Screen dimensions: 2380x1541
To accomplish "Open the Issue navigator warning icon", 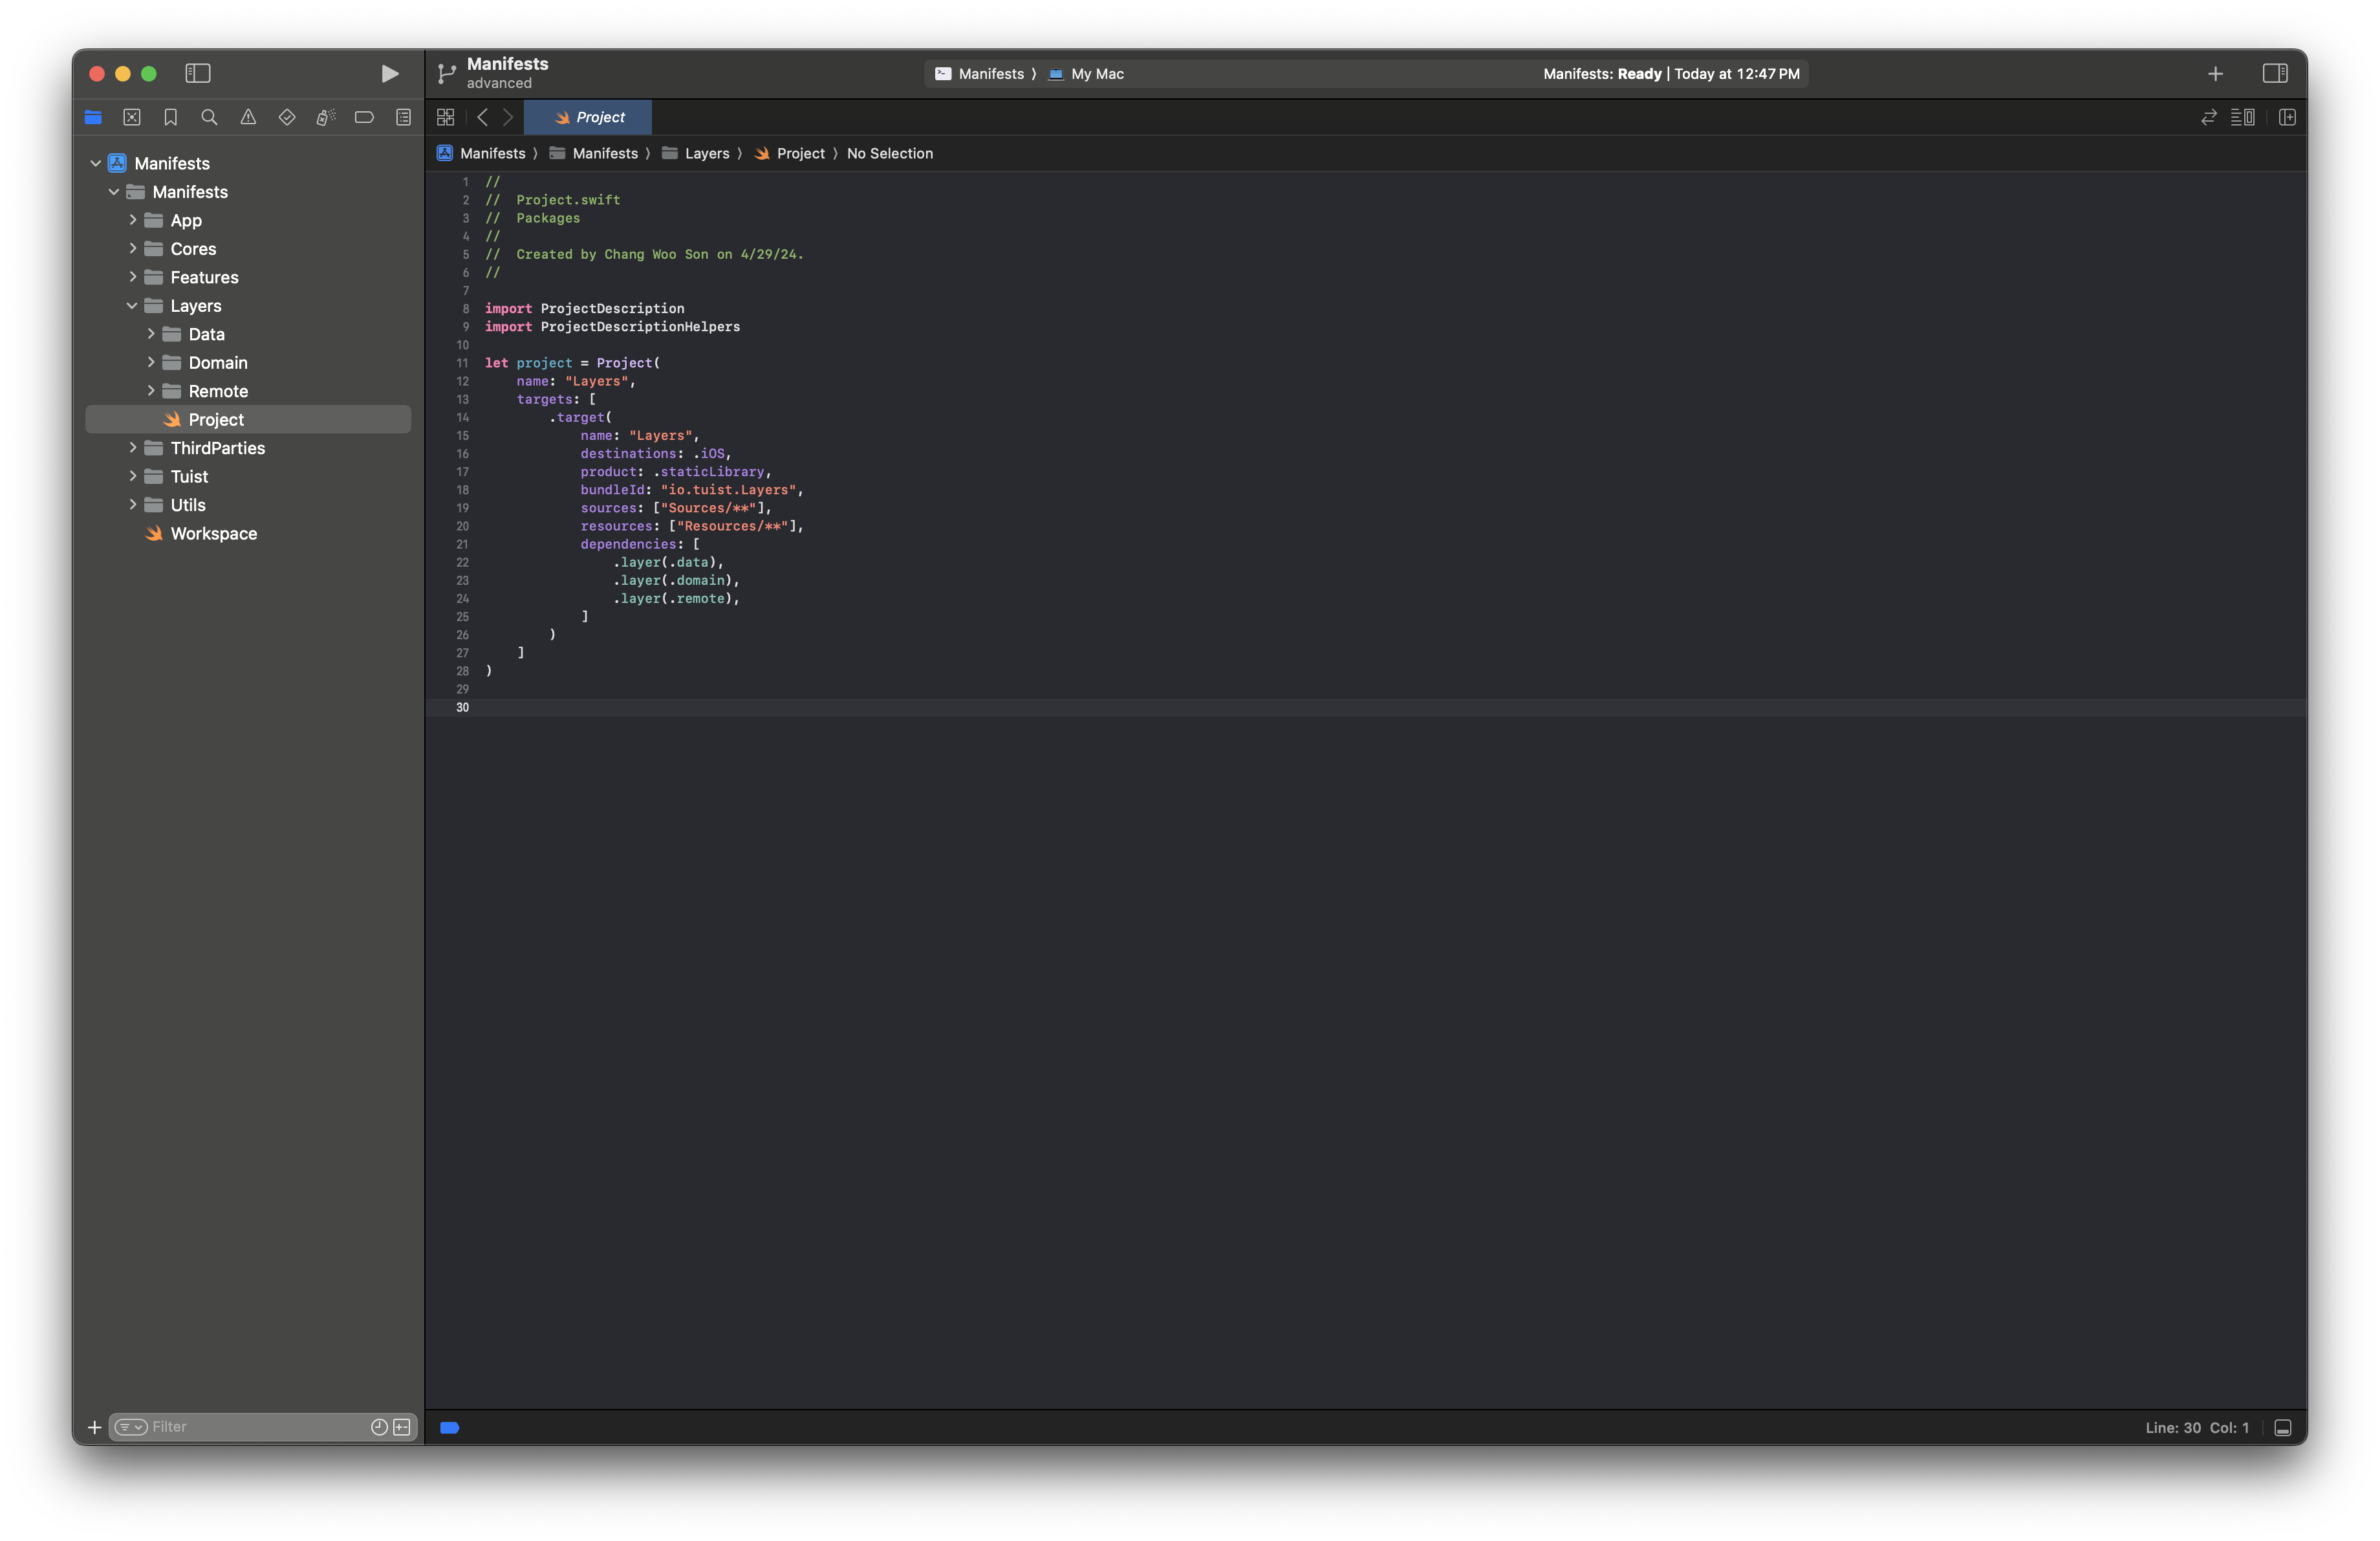I will point(248,117).
